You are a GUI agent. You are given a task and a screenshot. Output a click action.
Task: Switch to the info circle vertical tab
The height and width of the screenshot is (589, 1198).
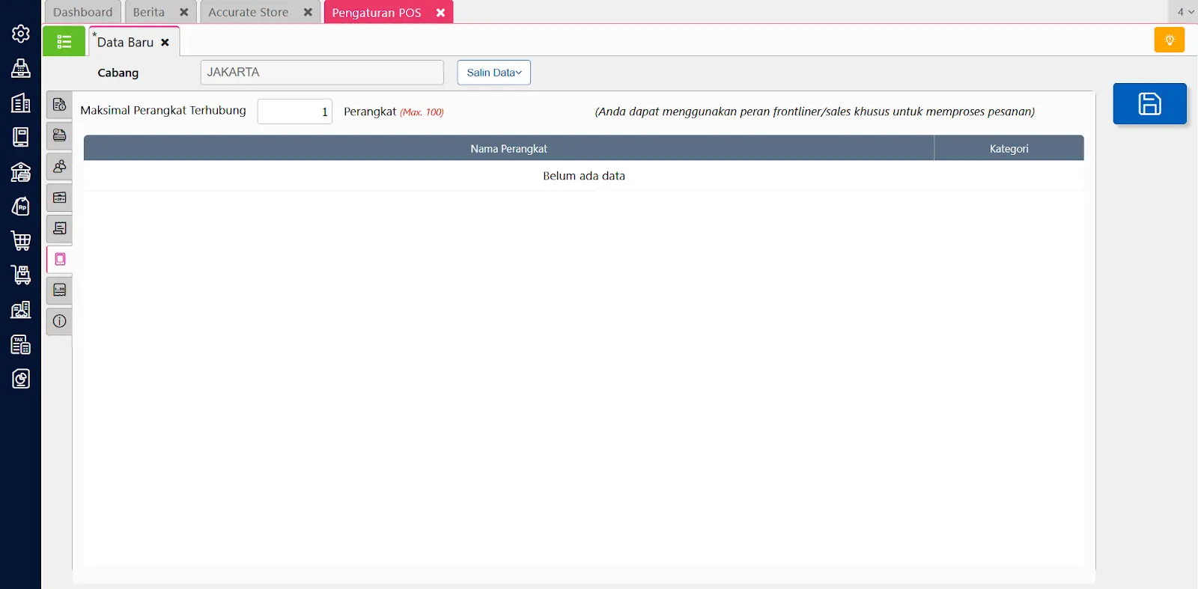coord(60,321)
